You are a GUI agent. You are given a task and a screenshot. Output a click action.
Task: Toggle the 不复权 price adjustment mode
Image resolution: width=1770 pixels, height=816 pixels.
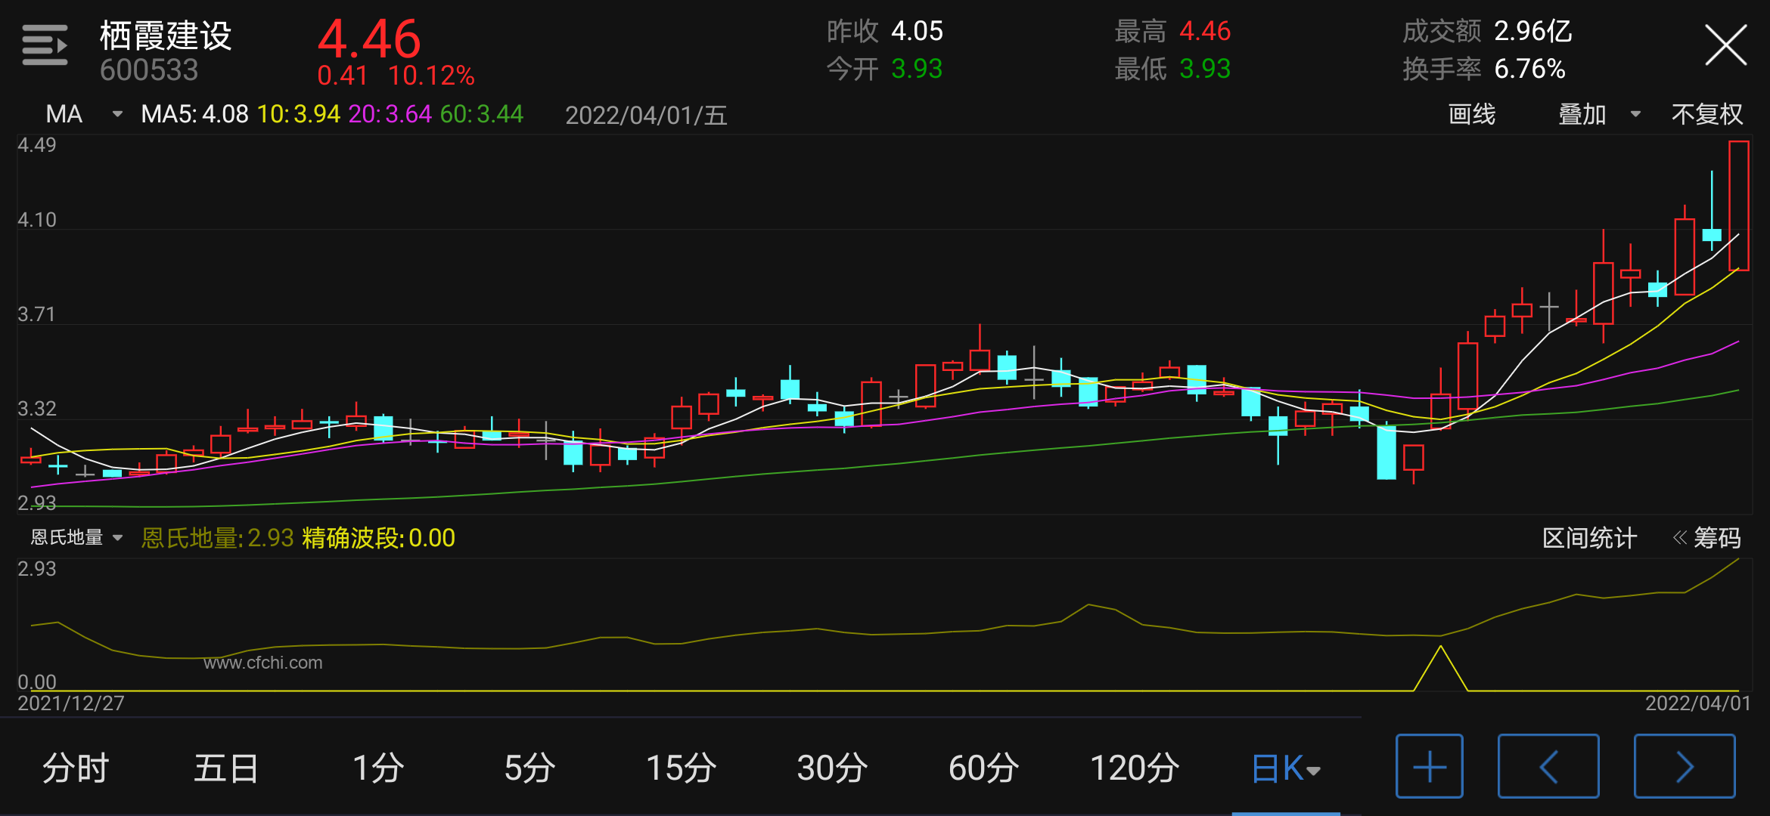tap(1706, 114)
